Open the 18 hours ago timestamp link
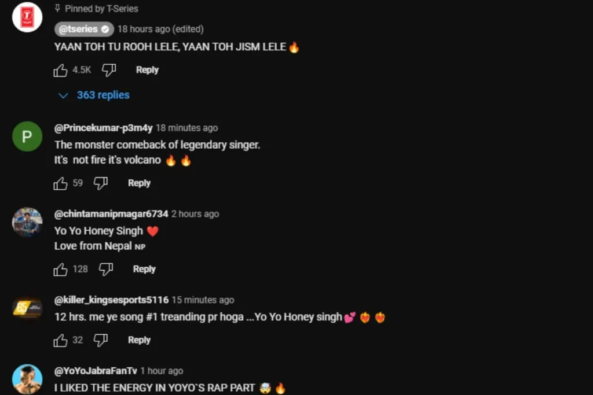Image resolution: width=593 pixels, height=395 pixels. point(160,29)
